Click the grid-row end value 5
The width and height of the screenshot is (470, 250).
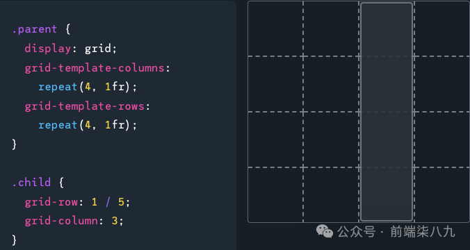point(121,202)
